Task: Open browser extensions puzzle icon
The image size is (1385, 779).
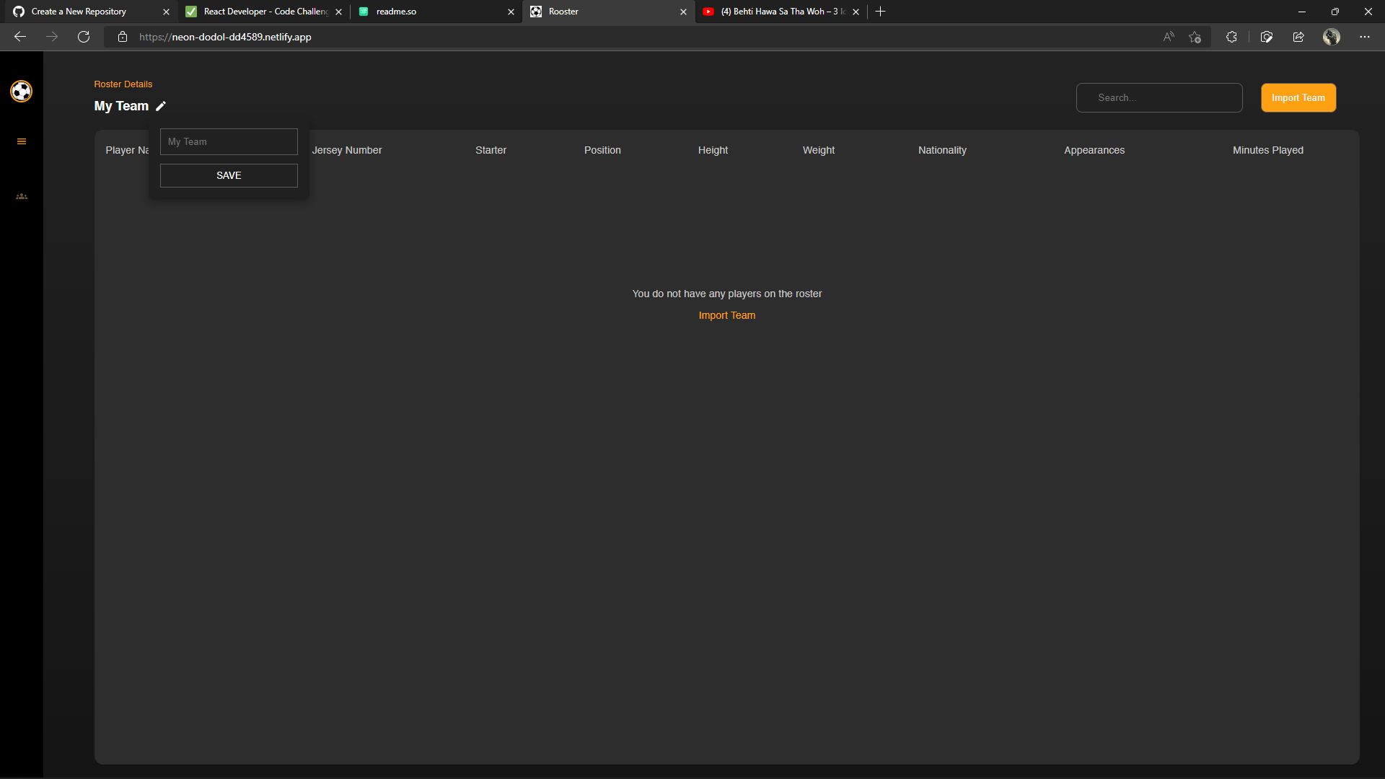Action: point(1231,37)
